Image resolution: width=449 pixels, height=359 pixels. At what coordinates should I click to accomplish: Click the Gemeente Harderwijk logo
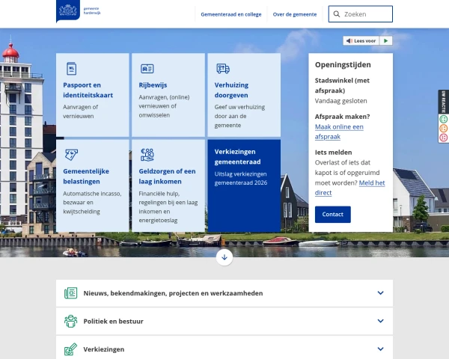click(79, 11)
